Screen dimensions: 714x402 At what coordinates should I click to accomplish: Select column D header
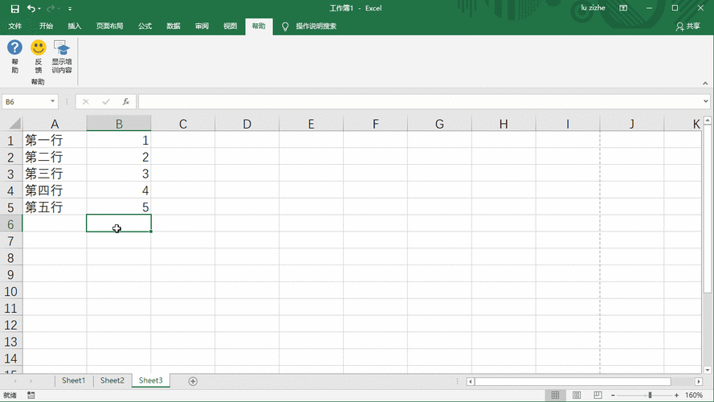coord(247,124)
